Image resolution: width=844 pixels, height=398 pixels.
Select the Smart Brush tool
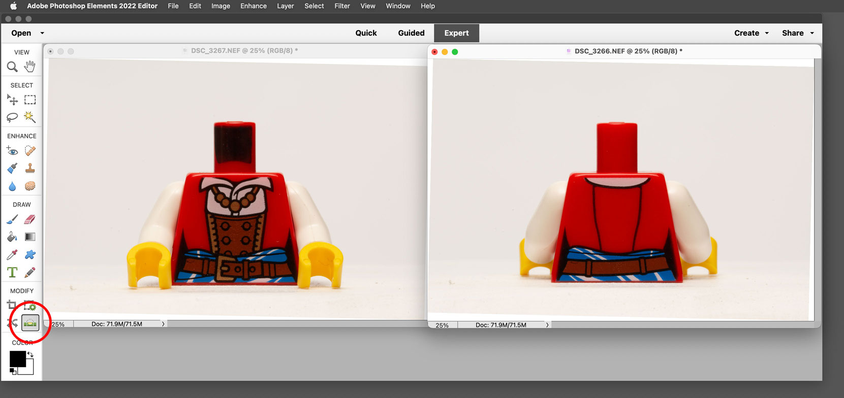point(12,168)
